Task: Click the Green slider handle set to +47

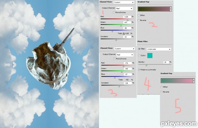Action: pos(121,26)
